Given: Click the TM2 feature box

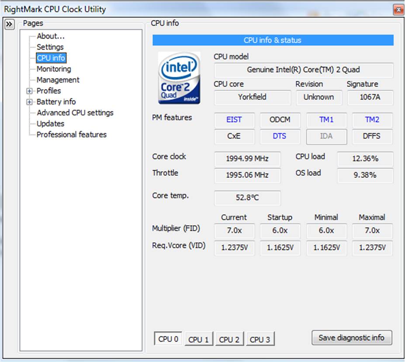Looking at the screenshot, I should point(372,120).
